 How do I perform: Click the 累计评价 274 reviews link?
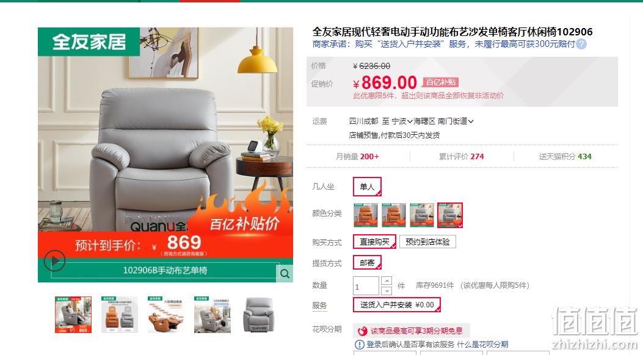[x=462, y=156]
